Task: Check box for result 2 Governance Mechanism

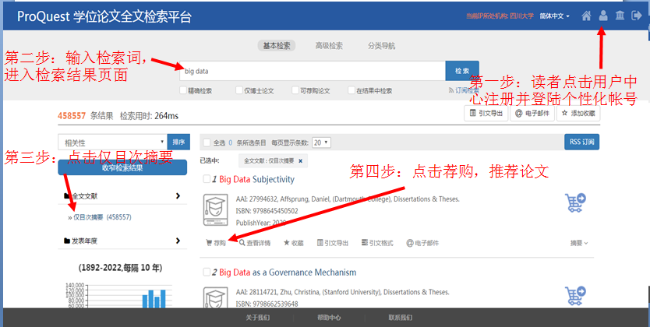Action: click(x=207, y=272)
